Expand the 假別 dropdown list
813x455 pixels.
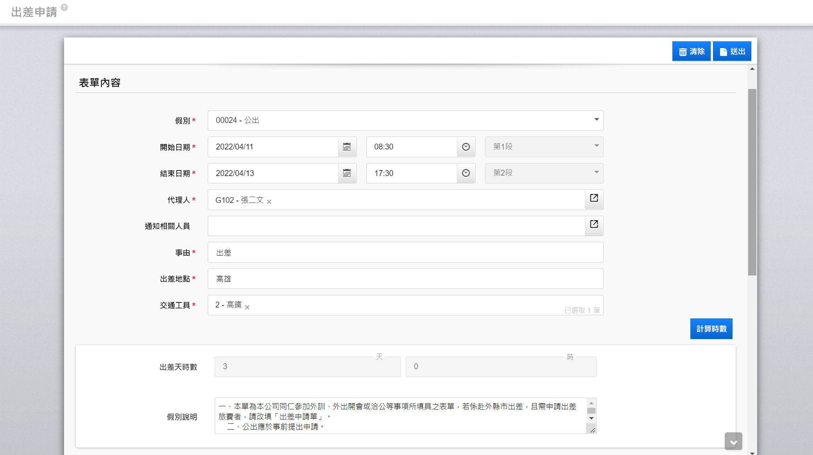coord(596,120)
